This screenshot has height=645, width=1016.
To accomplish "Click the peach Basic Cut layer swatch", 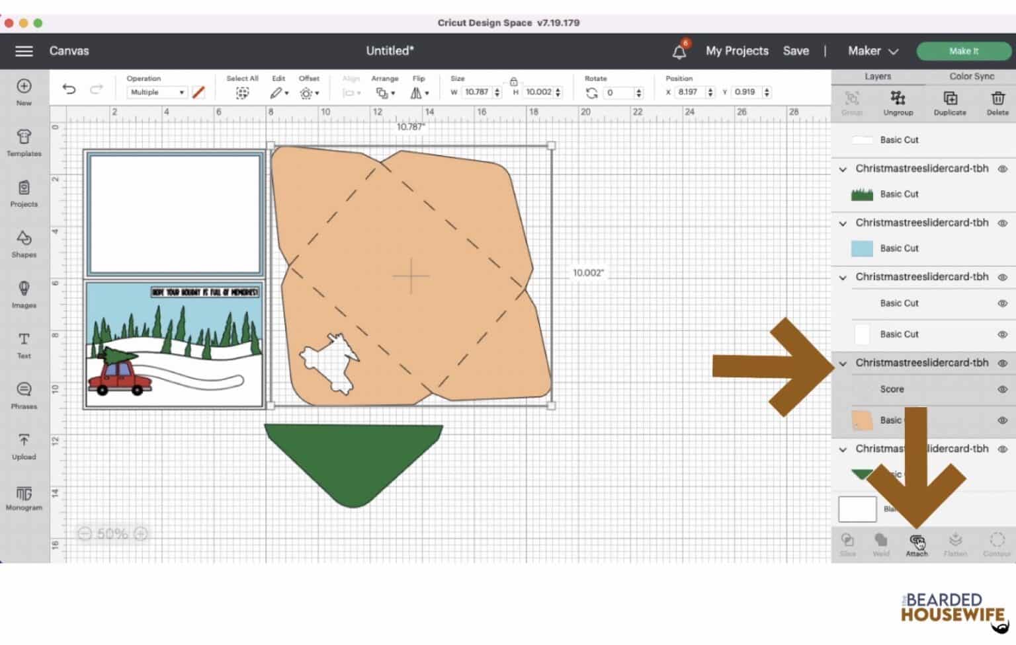I will pyautogui.click(x=862, y=420).
